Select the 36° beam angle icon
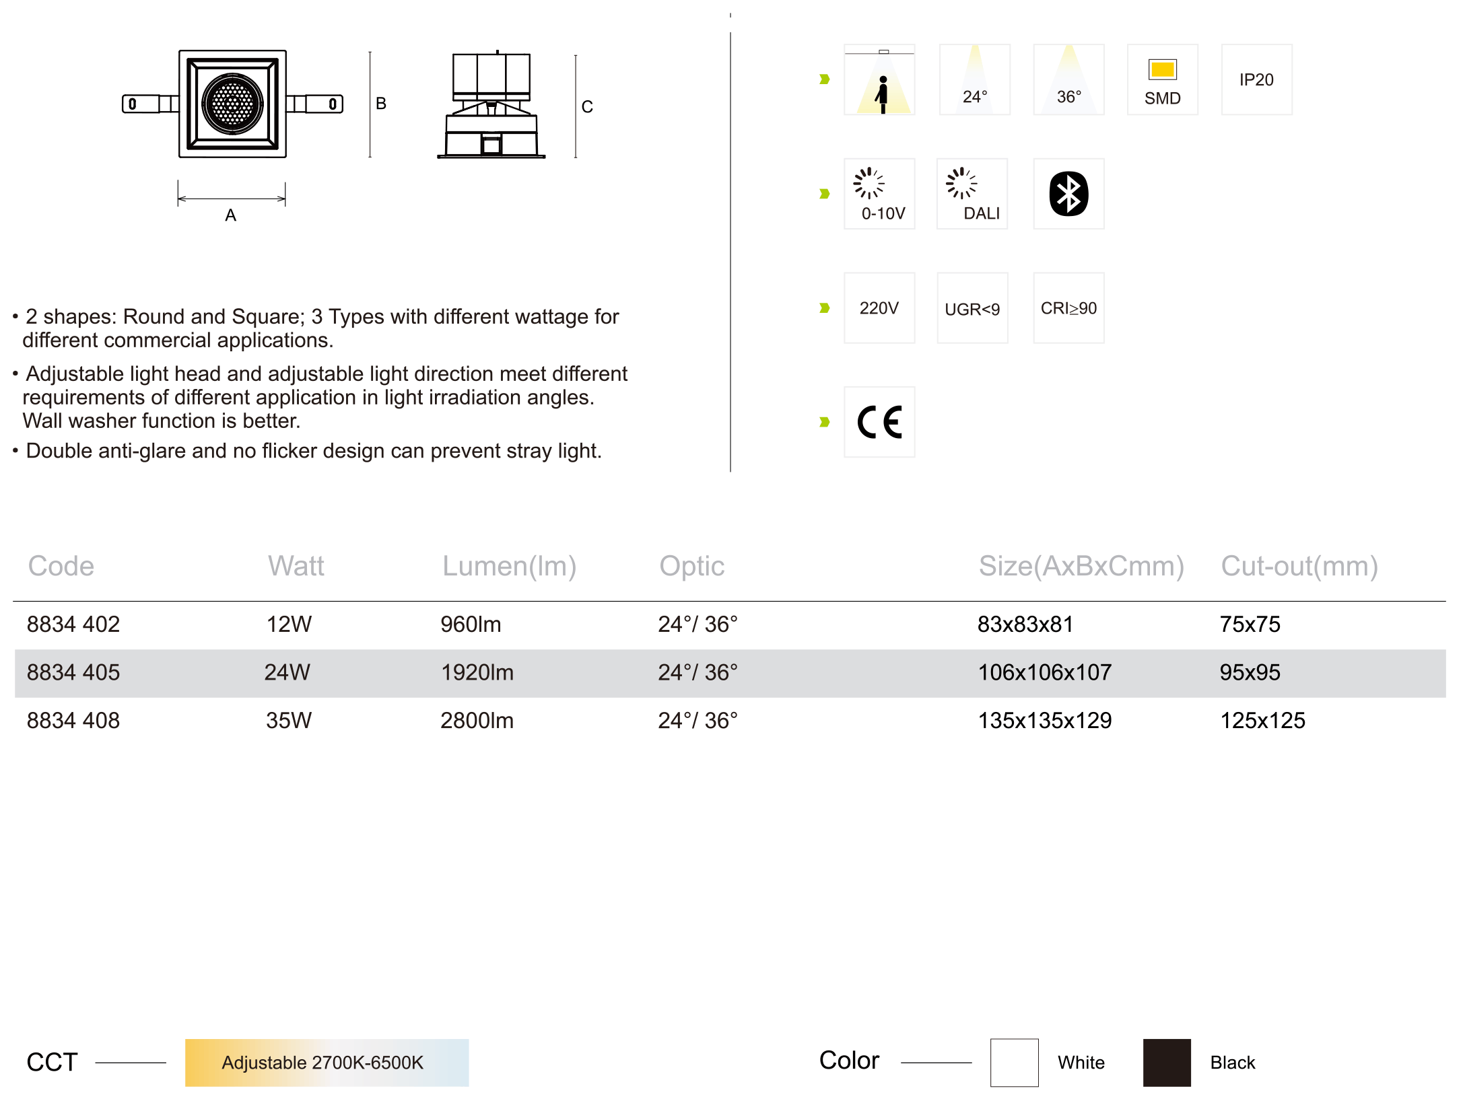 coord(1068,80)
